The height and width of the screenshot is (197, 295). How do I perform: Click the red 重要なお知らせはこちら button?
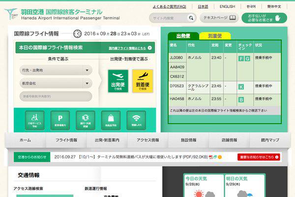tap(259, 157)
